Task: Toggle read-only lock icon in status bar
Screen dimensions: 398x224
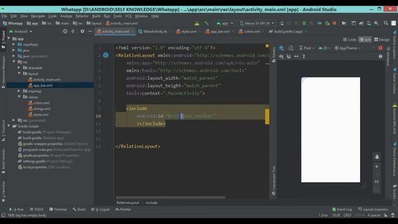Action: click(386, 215)
